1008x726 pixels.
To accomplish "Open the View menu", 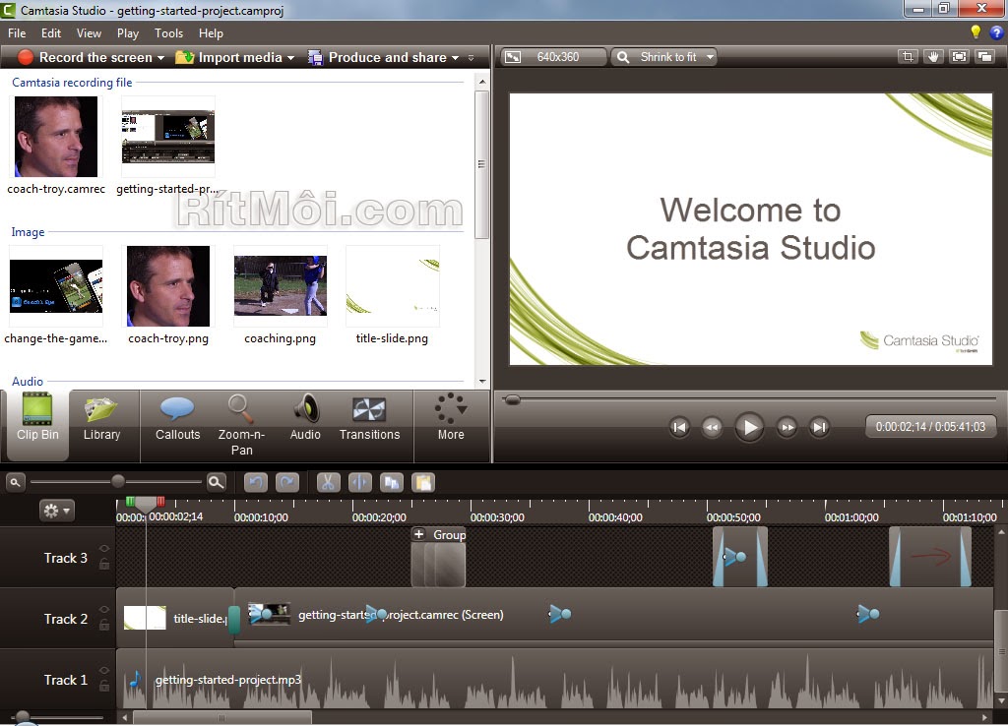I will 89,33.
